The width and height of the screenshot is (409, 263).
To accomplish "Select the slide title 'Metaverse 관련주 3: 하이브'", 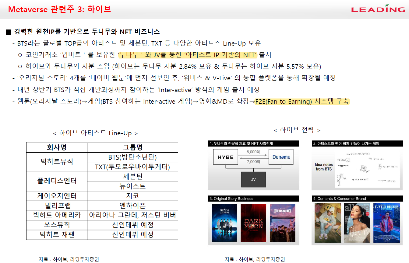I will click(59, 9).
